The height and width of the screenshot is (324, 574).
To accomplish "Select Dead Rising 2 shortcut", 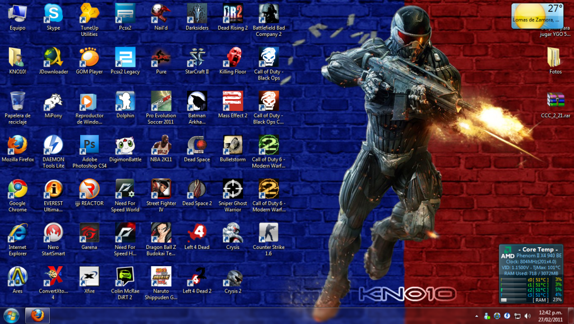I will coord(233,17).
